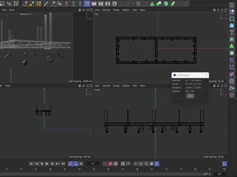Click the Render View clapperboard icon
Viewport: 237px width, 177px height.
[x=94, y=3]
